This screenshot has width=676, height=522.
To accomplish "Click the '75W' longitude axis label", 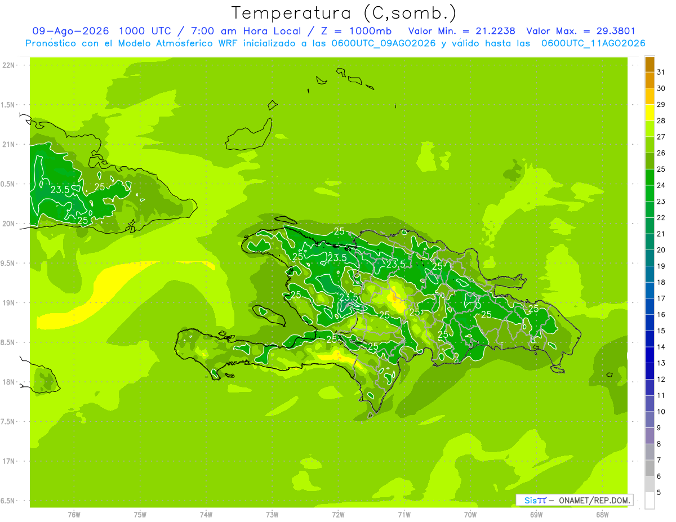I will pos(140,515).
